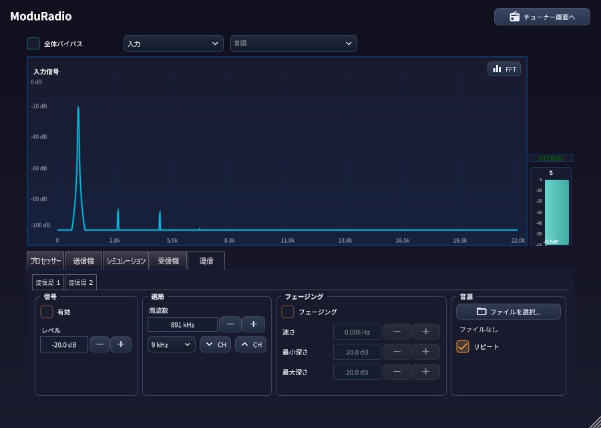Decrease the level with the minus button
601x428 pixels.
click(99, 344)
